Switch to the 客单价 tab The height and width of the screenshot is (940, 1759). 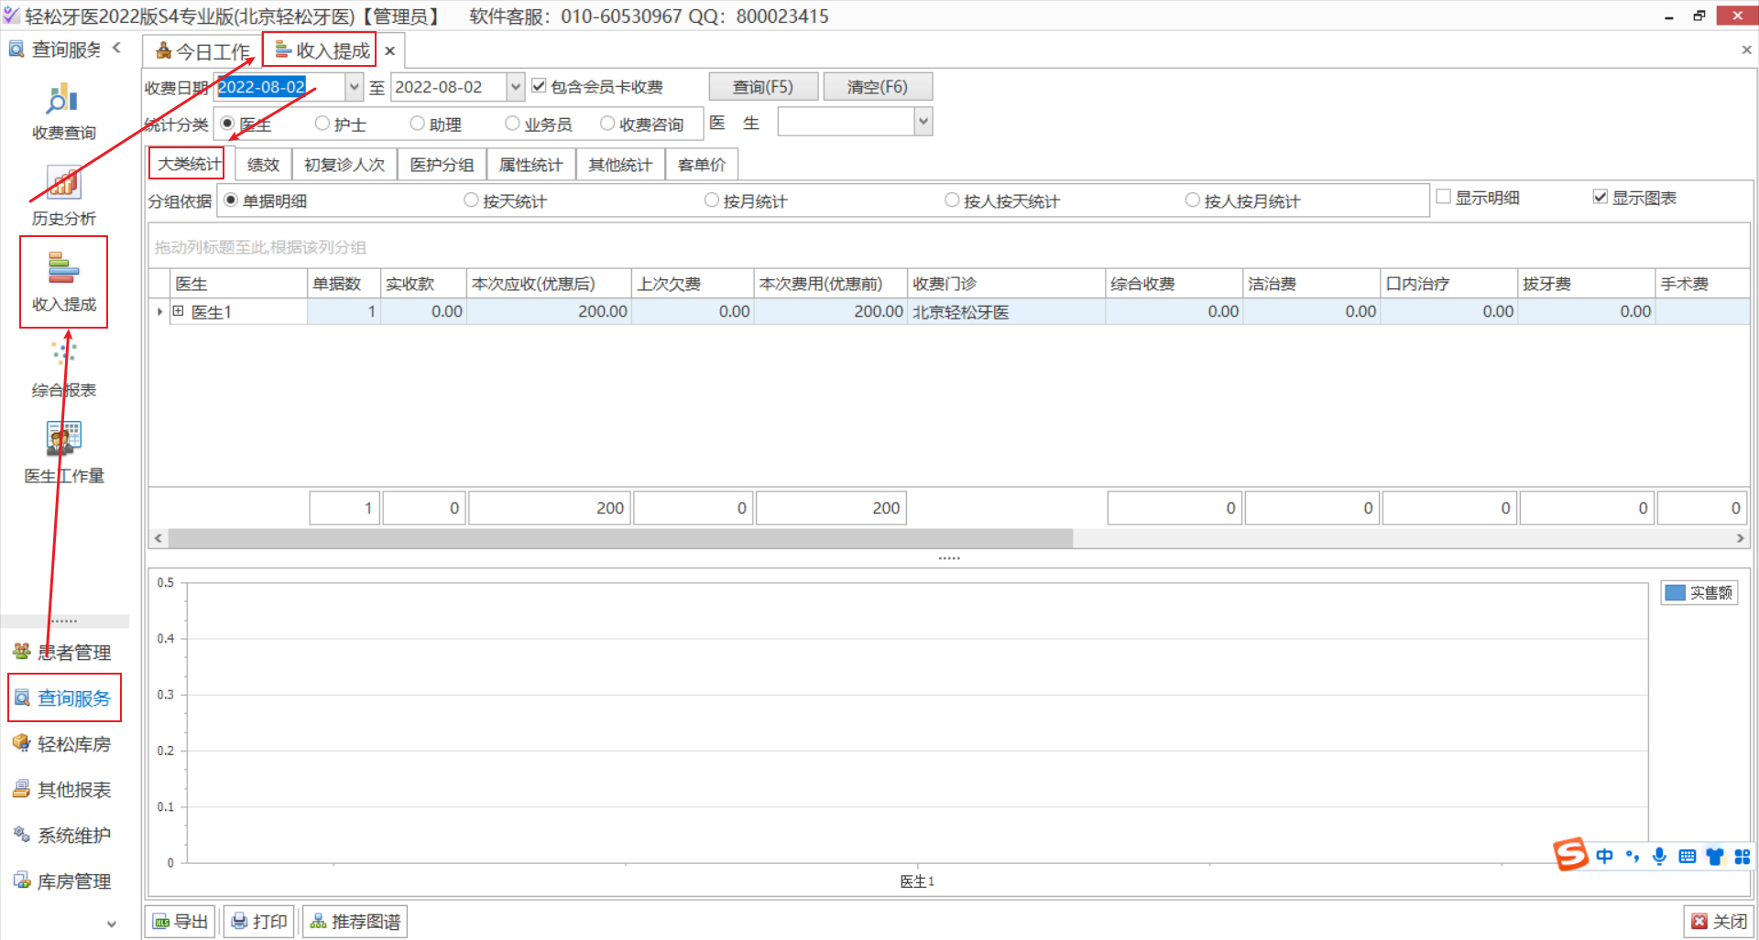click(702, 165)
